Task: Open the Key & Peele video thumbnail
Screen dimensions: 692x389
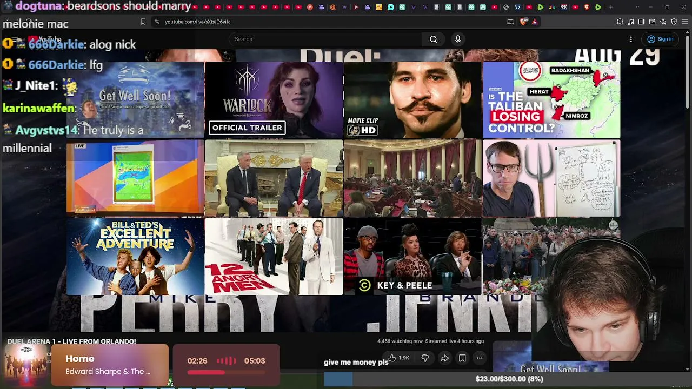Action: coord(412,257)
